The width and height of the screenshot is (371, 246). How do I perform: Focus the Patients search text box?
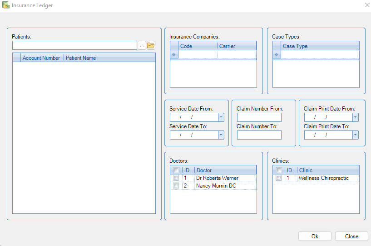coord(74,45)
